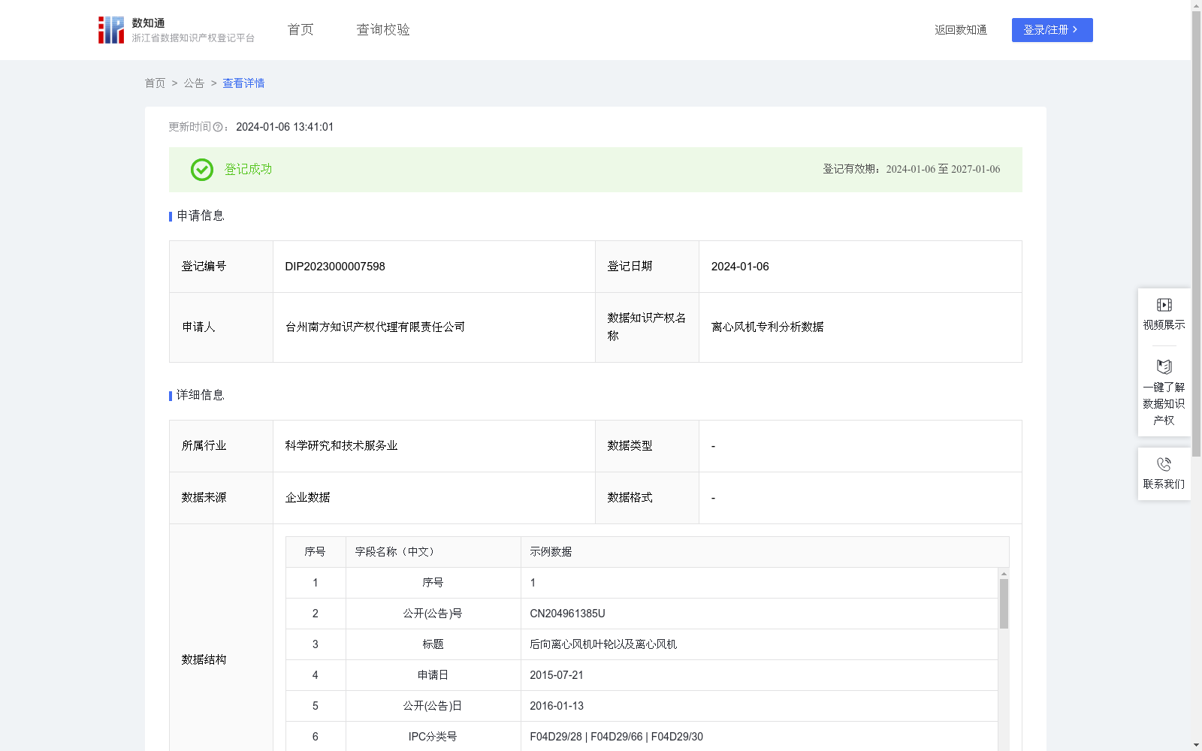
Task: Go to 公告 in the breadcrumb
Action: point(194,83)
